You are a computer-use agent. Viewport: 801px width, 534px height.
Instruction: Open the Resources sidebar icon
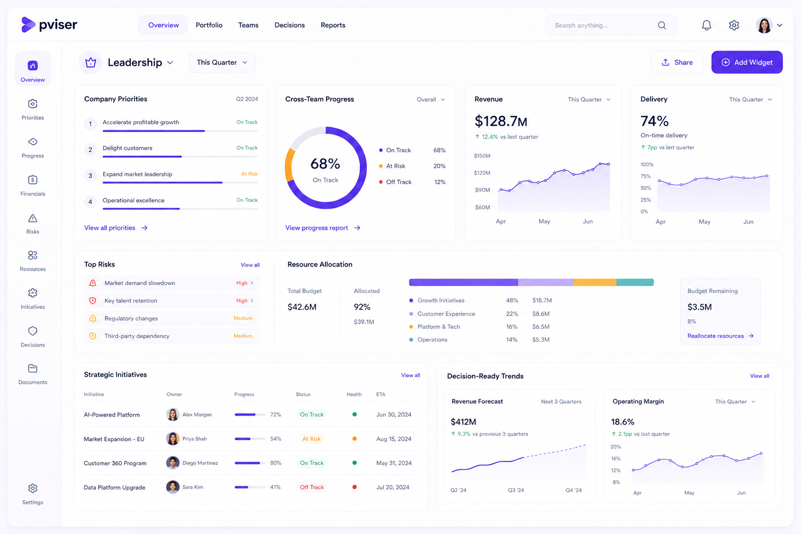click(32, 255)
